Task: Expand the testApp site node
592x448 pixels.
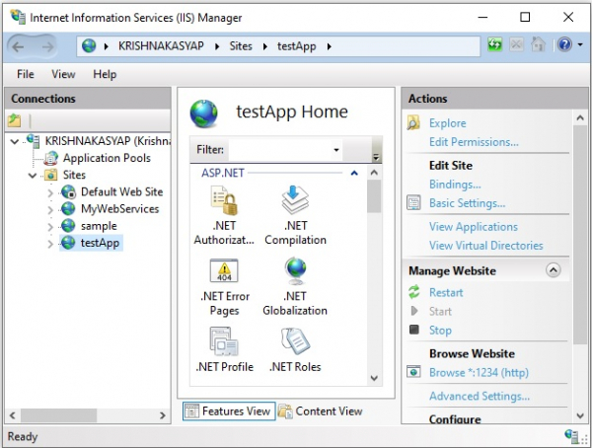Action: 50,244
